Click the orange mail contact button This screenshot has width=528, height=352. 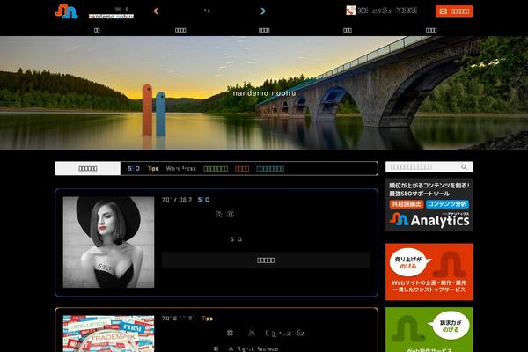pos(454,11)
